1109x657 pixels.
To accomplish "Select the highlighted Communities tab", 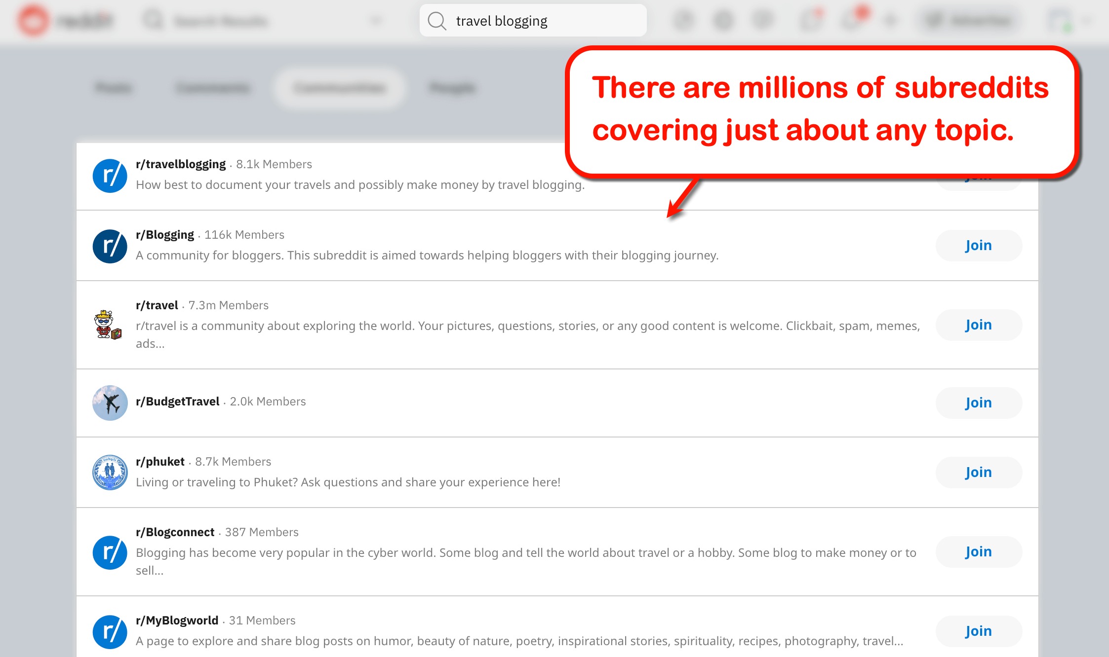I will point(339,88).
